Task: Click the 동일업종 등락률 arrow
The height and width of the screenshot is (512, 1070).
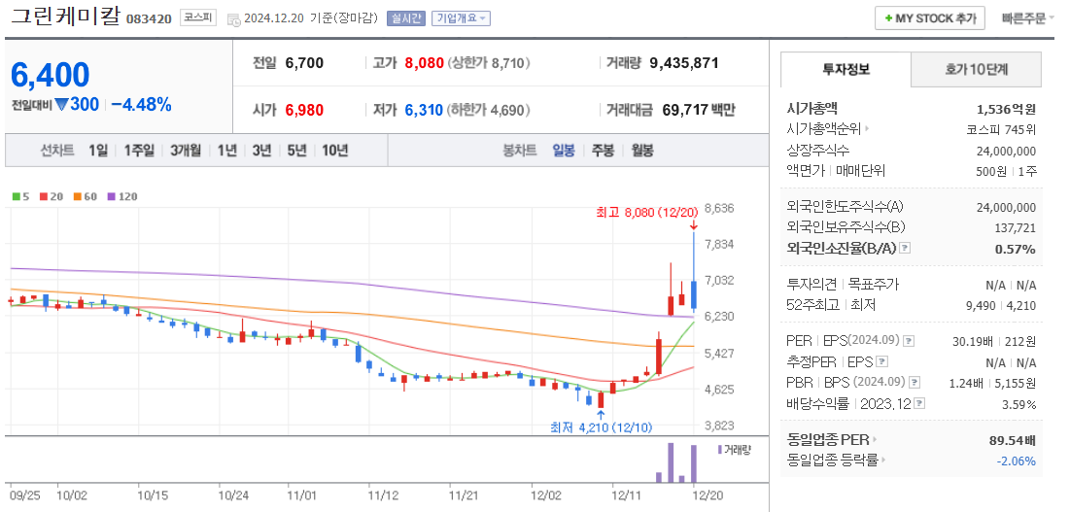Action: (x=884, y=461)
